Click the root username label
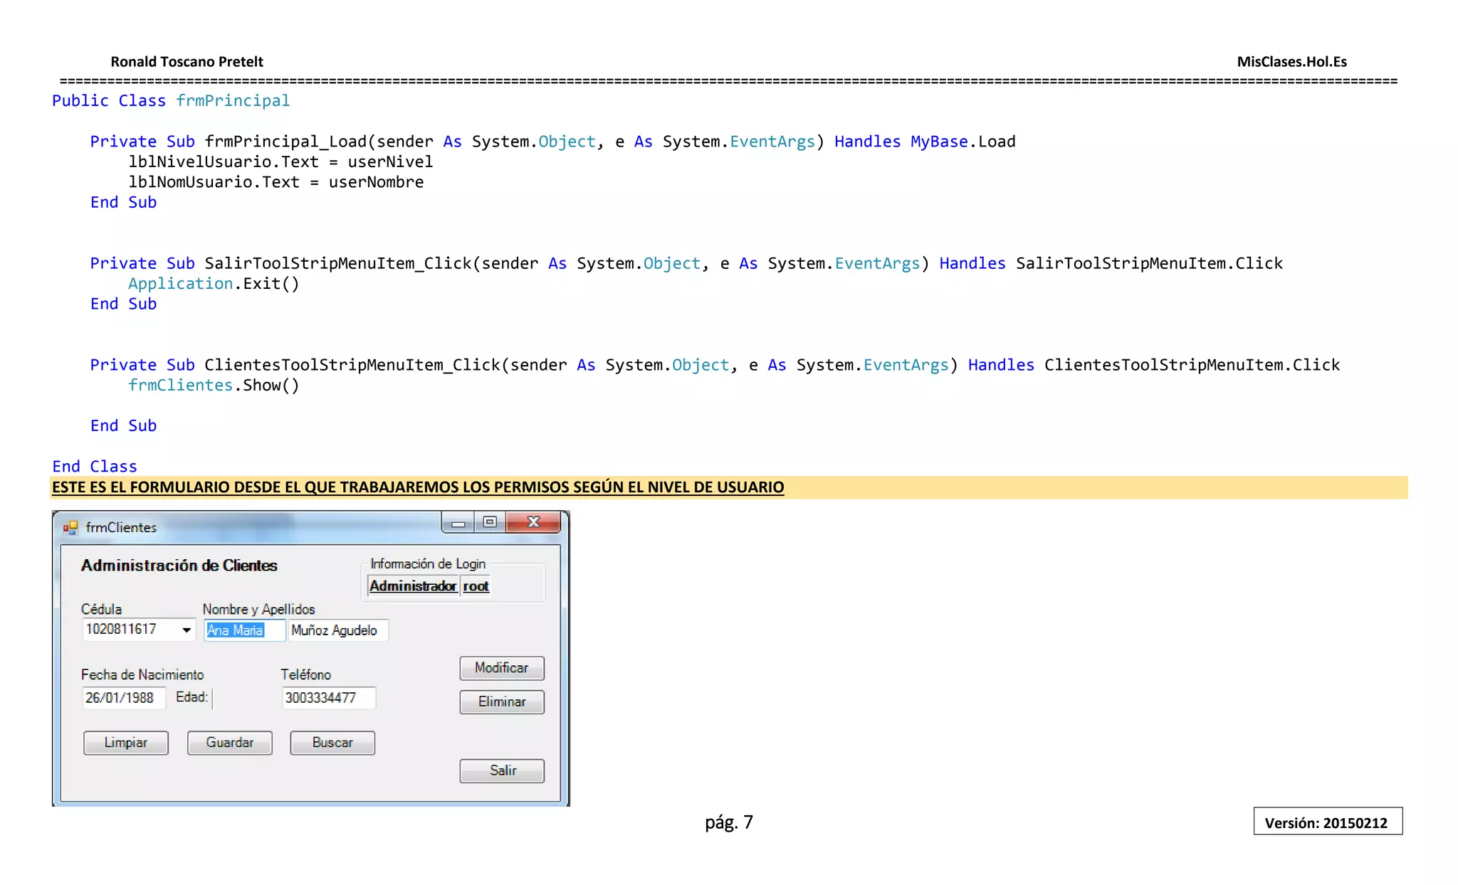This screenshot has width=1458, height=885. (x=476, y=586)
